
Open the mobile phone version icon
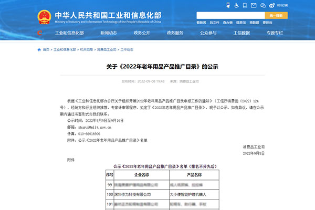point(245,5)
